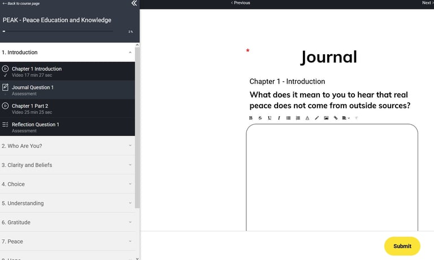Apply strikethrough formatting
The image size is (434, 260).
[x=260, y=118]
